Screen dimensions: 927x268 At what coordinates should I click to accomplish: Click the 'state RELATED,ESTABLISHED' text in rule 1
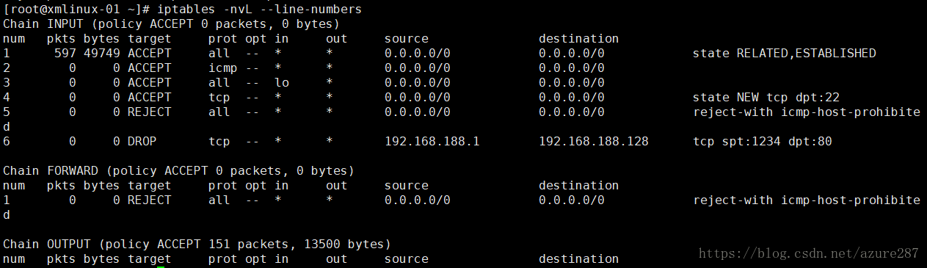tap(784, 54)
